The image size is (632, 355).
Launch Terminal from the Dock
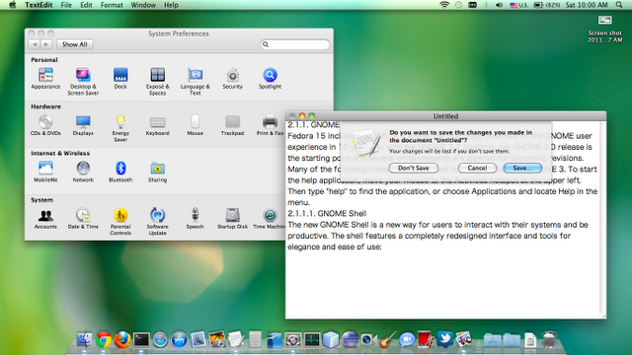141,339
